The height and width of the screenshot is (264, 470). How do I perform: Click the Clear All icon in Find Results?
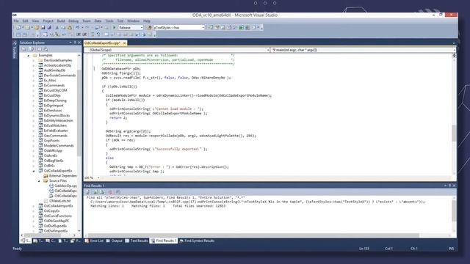(x=110, y=192)
